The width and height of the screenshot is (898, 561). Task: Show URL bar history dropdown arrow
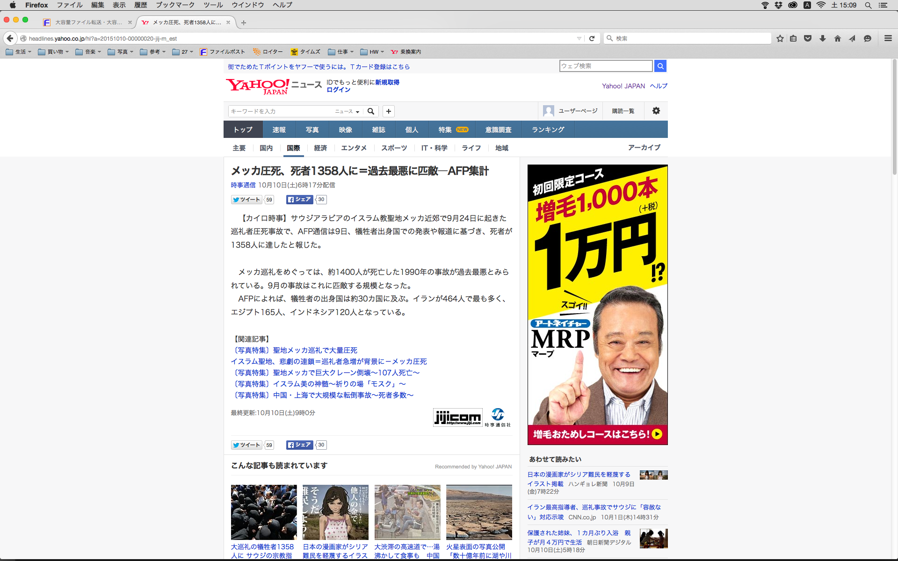point(579,38)
